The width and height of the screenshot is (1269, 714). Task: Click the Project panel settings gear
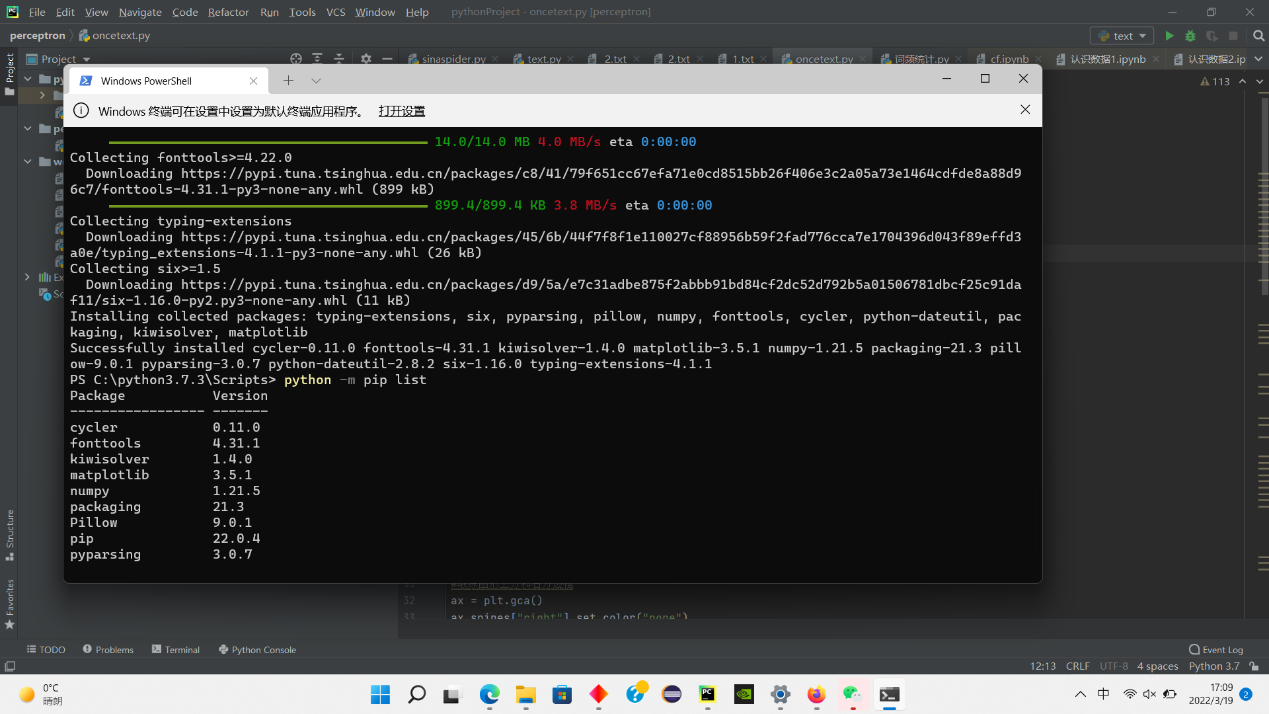coord(366,59)
